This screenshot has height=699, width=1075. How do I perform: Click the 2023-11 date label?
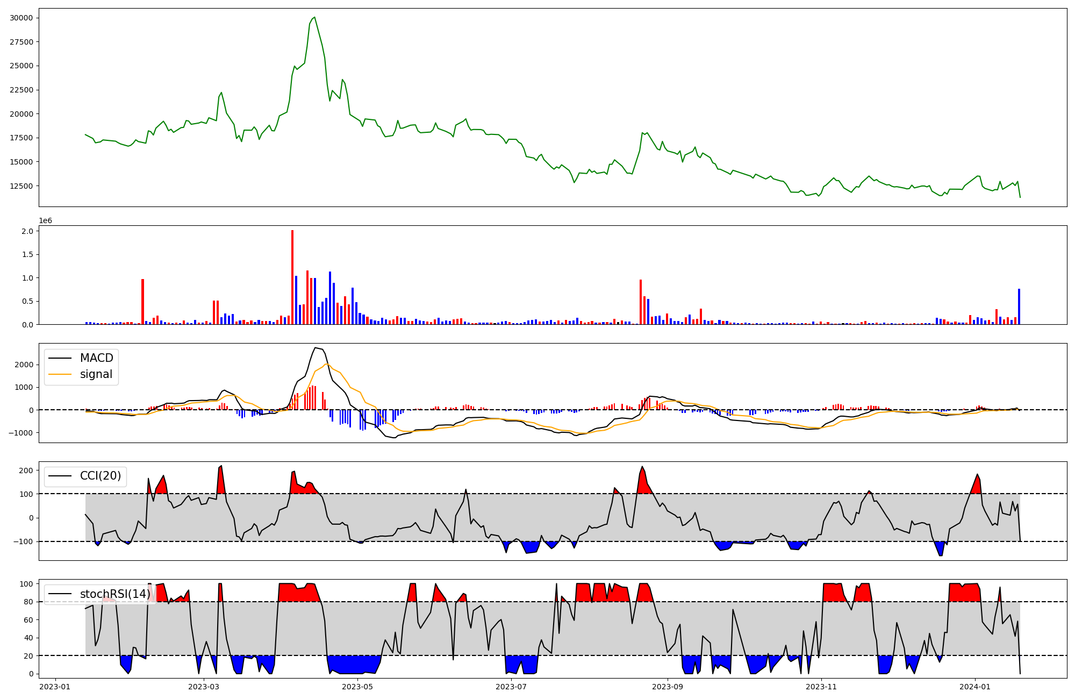[x=821, y=687]
